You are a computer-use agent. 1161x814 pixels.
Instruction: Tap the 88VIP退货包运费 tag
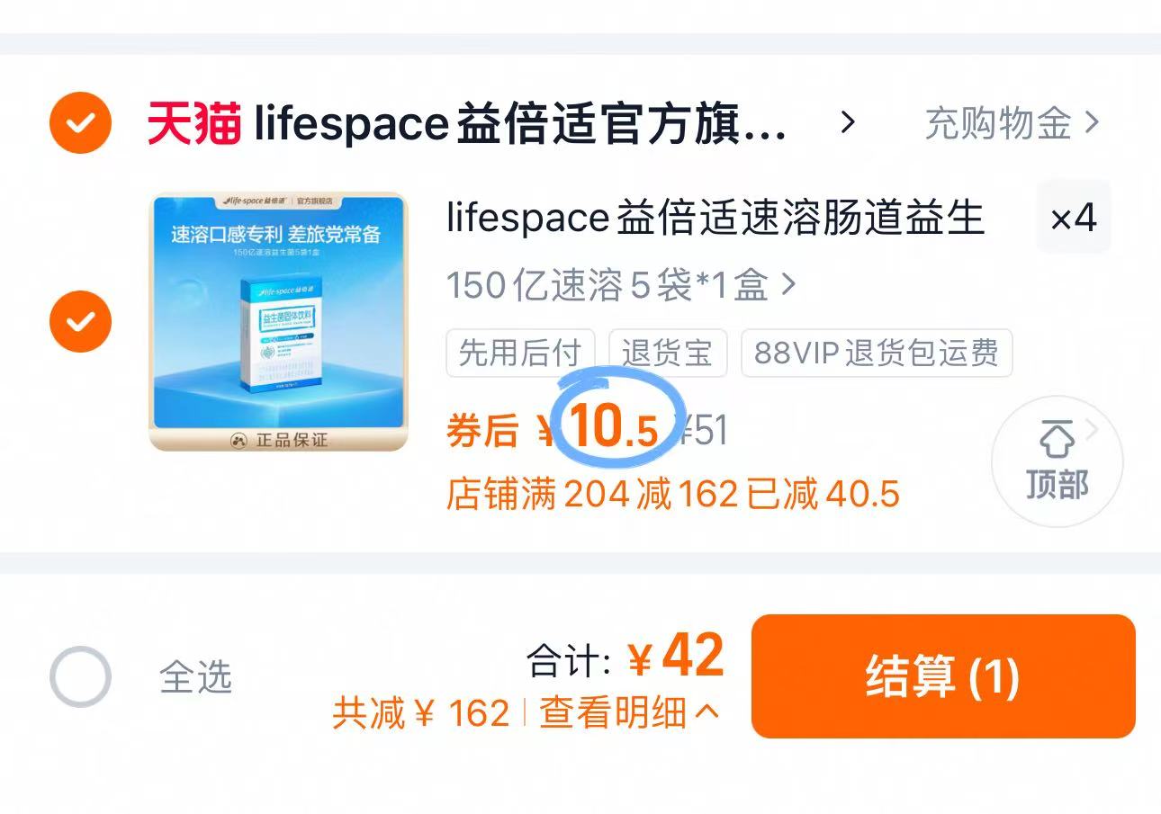(x=876, y=353)
